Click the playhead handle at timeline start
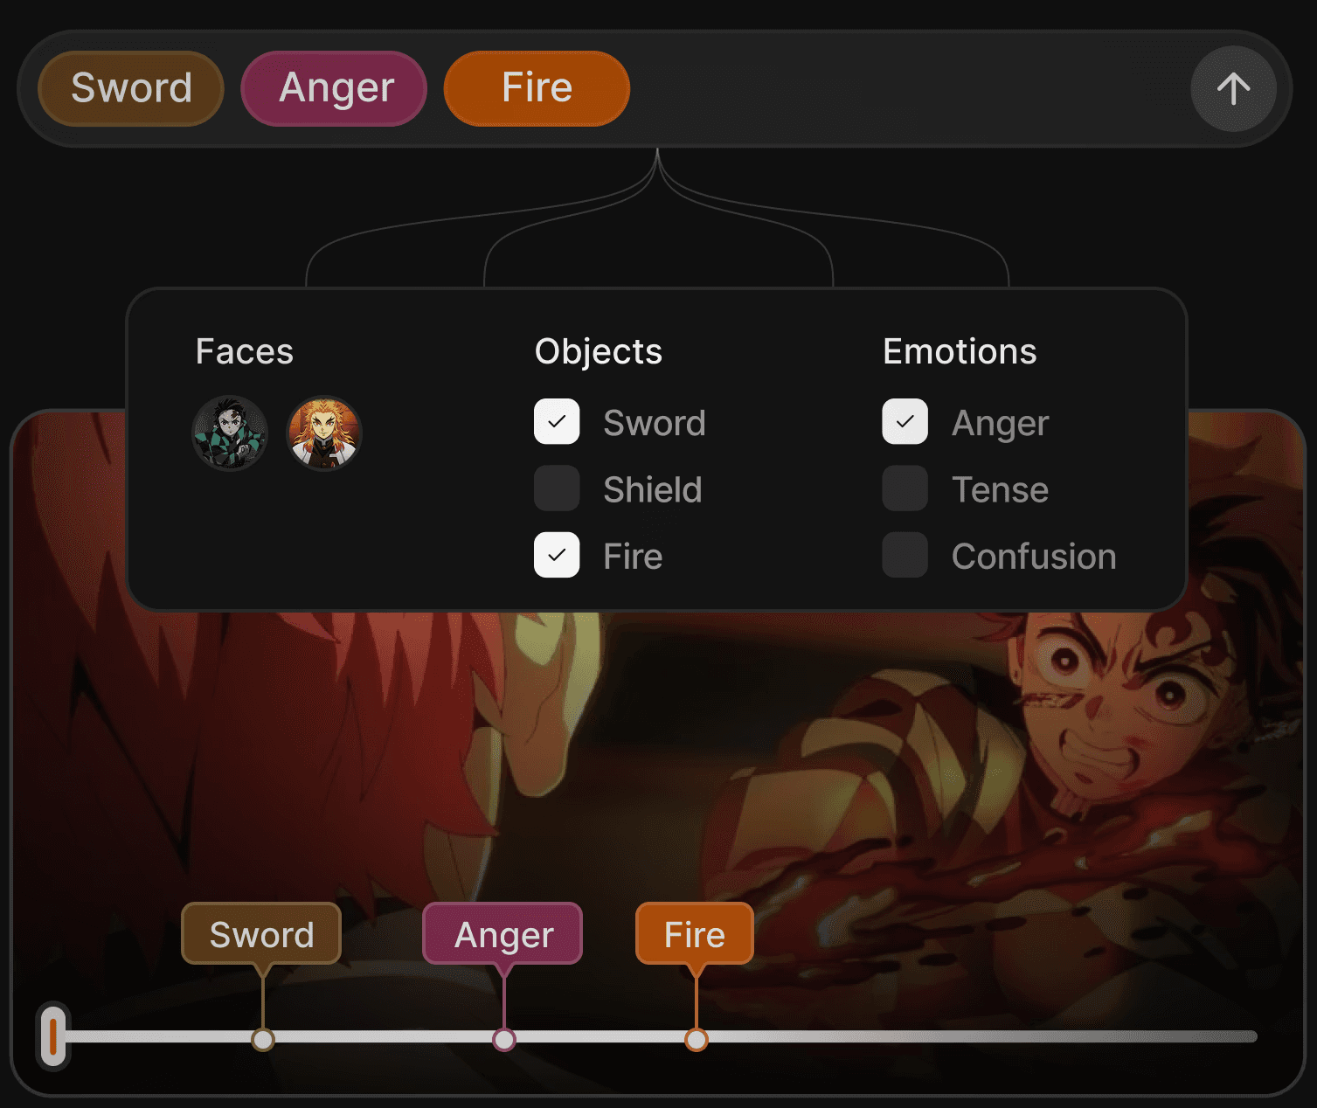The width and height of the screenshot is (1317, 1108). click(53, 1035)
